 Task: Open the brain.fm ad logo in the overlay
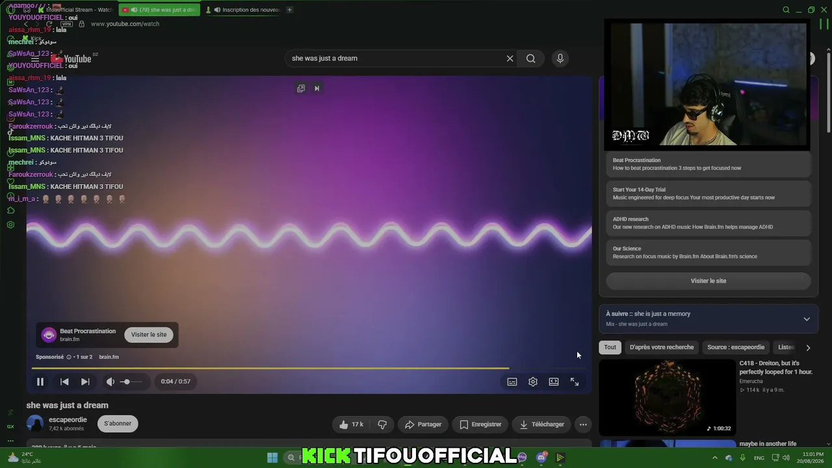49,335
